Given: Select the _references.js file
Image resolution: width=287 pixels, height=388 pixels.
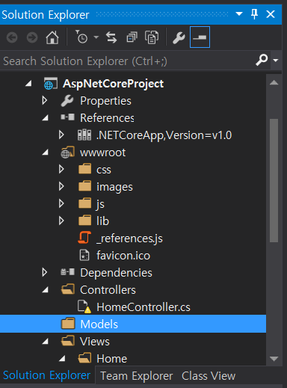Looking at the screenshot, I should tap(129, 238).
